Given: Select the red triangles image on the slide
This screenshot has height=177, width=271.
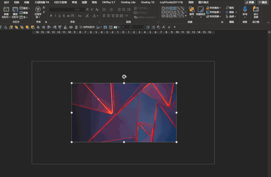Looking at the screenshot, I should pyautogui.click(x=124, y=112).
